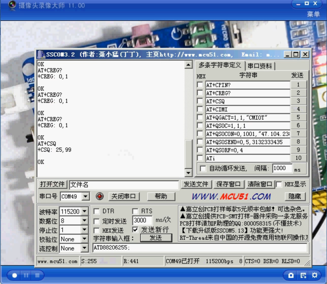
Task: Click the receive window scrollbar thumb
Action: 188,154
